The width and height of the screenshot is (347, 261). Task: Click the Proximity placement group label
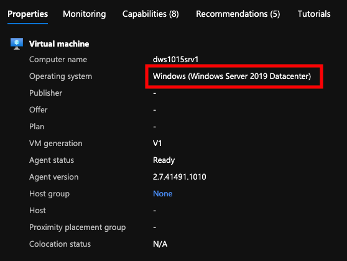pos(78,227)
